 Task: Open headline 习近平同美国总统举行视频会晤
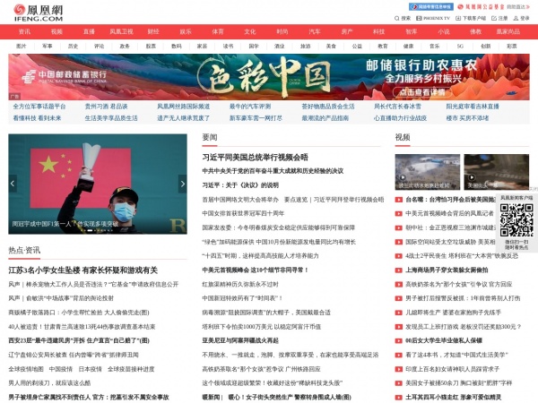tap(255, 157)
